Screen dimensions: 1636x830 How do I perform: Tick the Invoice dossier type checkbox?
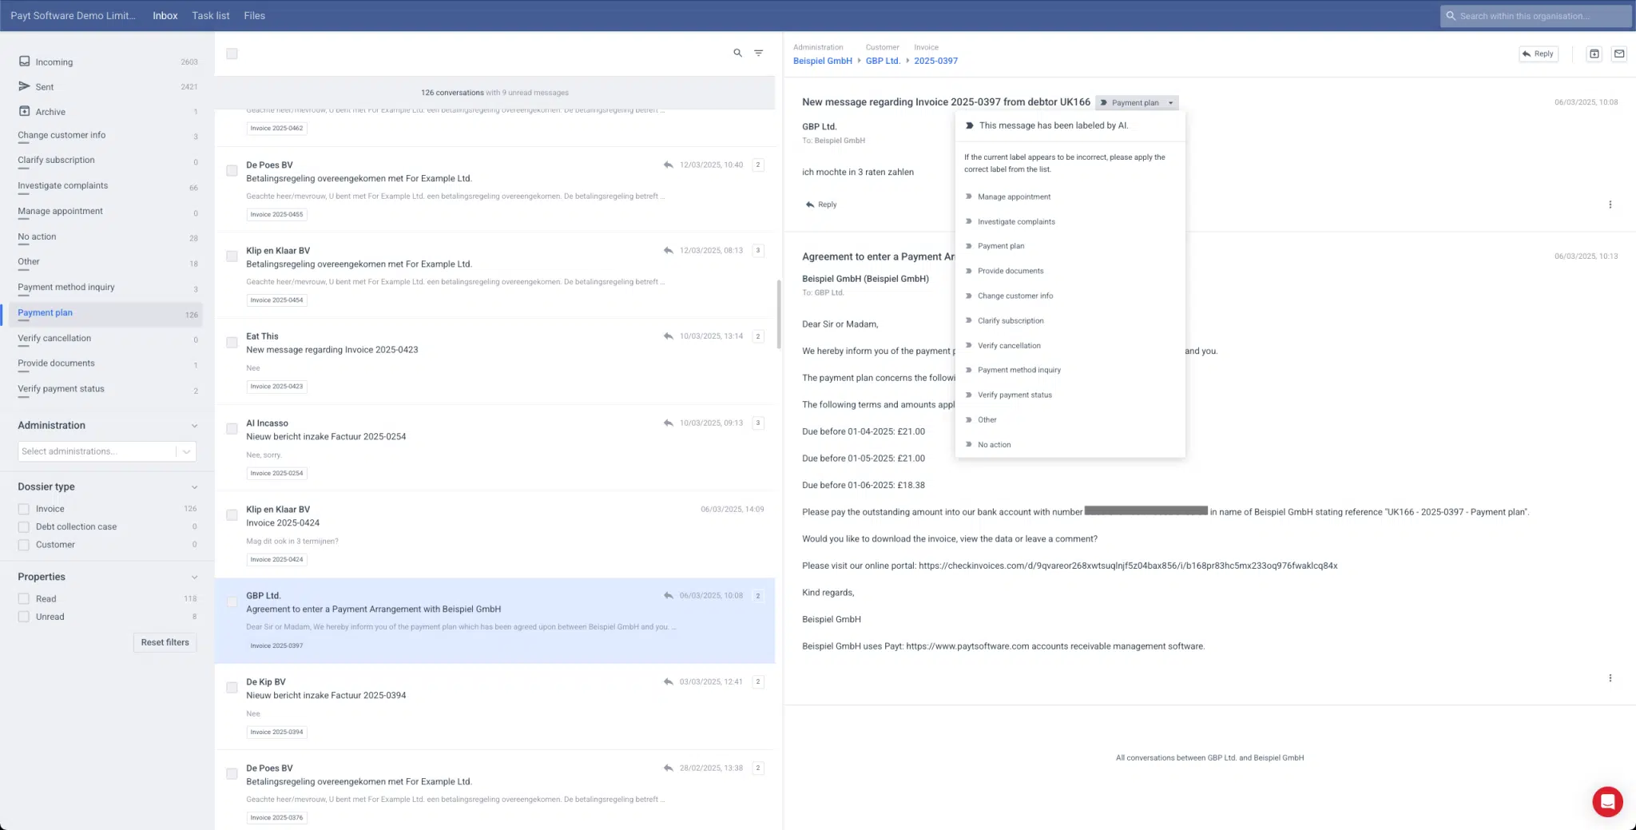pos(24,509)
